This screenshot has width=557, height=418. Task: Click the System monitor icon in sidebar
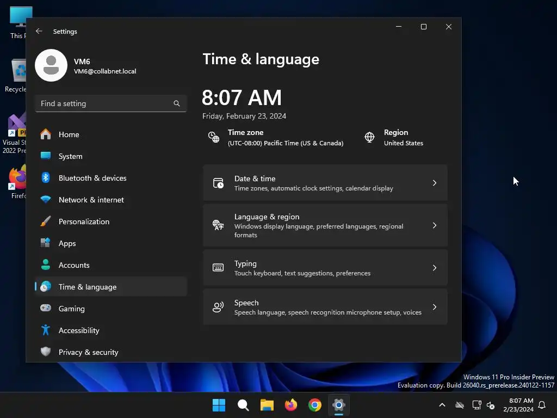[x=46, y=156]
